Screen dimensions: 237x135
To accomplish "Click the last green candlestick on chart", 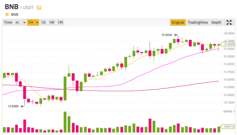I will [219, 45].
